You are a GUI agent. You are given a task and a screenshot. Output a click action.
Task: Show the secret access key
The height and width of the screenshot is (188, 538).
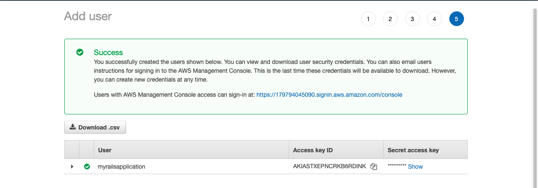[415, 167]
